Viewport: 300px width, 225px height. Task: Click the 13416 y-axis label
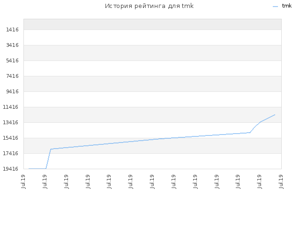tap(11, 122)
